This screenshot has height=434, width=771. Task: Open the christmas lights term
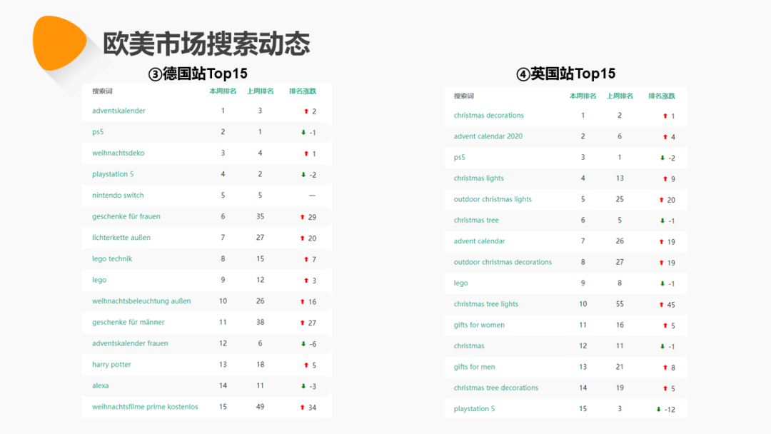479,178
